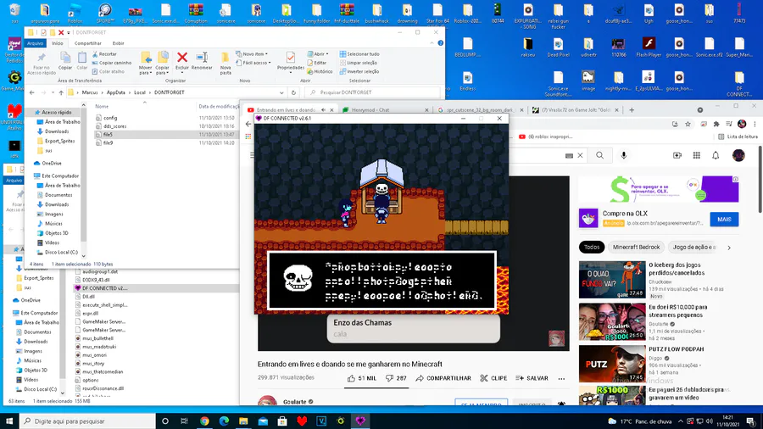Click SALVAR under the video
This screenshot has width=763, height=429.
532,378
